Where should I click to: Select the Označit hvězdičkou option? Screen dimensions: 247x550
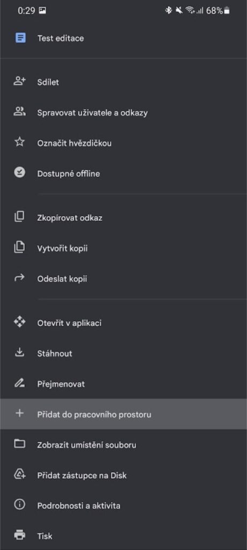point(123,143)
